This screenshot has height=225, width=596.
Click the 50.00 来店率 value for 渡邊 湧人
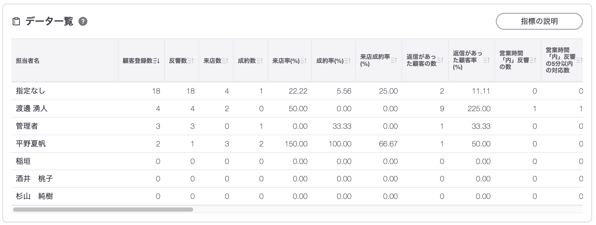[298, 109]
